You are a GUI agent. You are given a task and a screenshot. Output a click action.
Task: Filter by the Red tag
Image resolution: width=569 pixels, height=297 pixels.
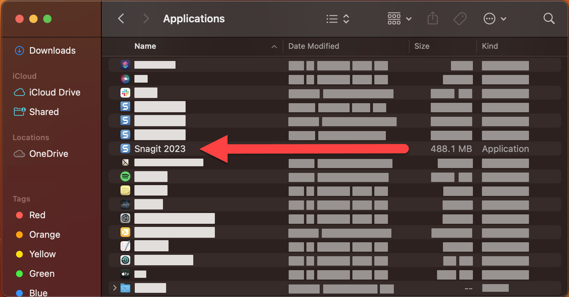(37, 215)
